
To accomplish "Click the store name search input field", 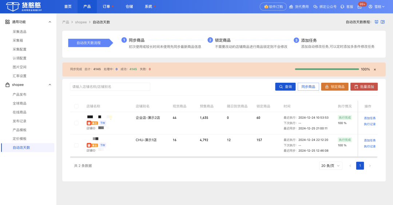I will click(110, 87).
